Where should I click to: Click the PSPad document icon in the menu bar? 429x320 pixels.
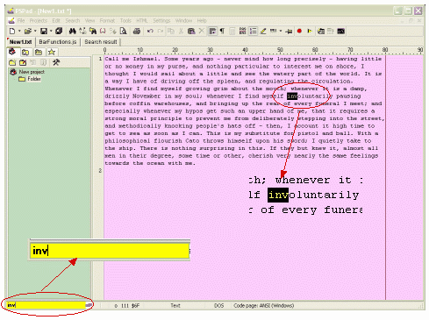point(11,20)
